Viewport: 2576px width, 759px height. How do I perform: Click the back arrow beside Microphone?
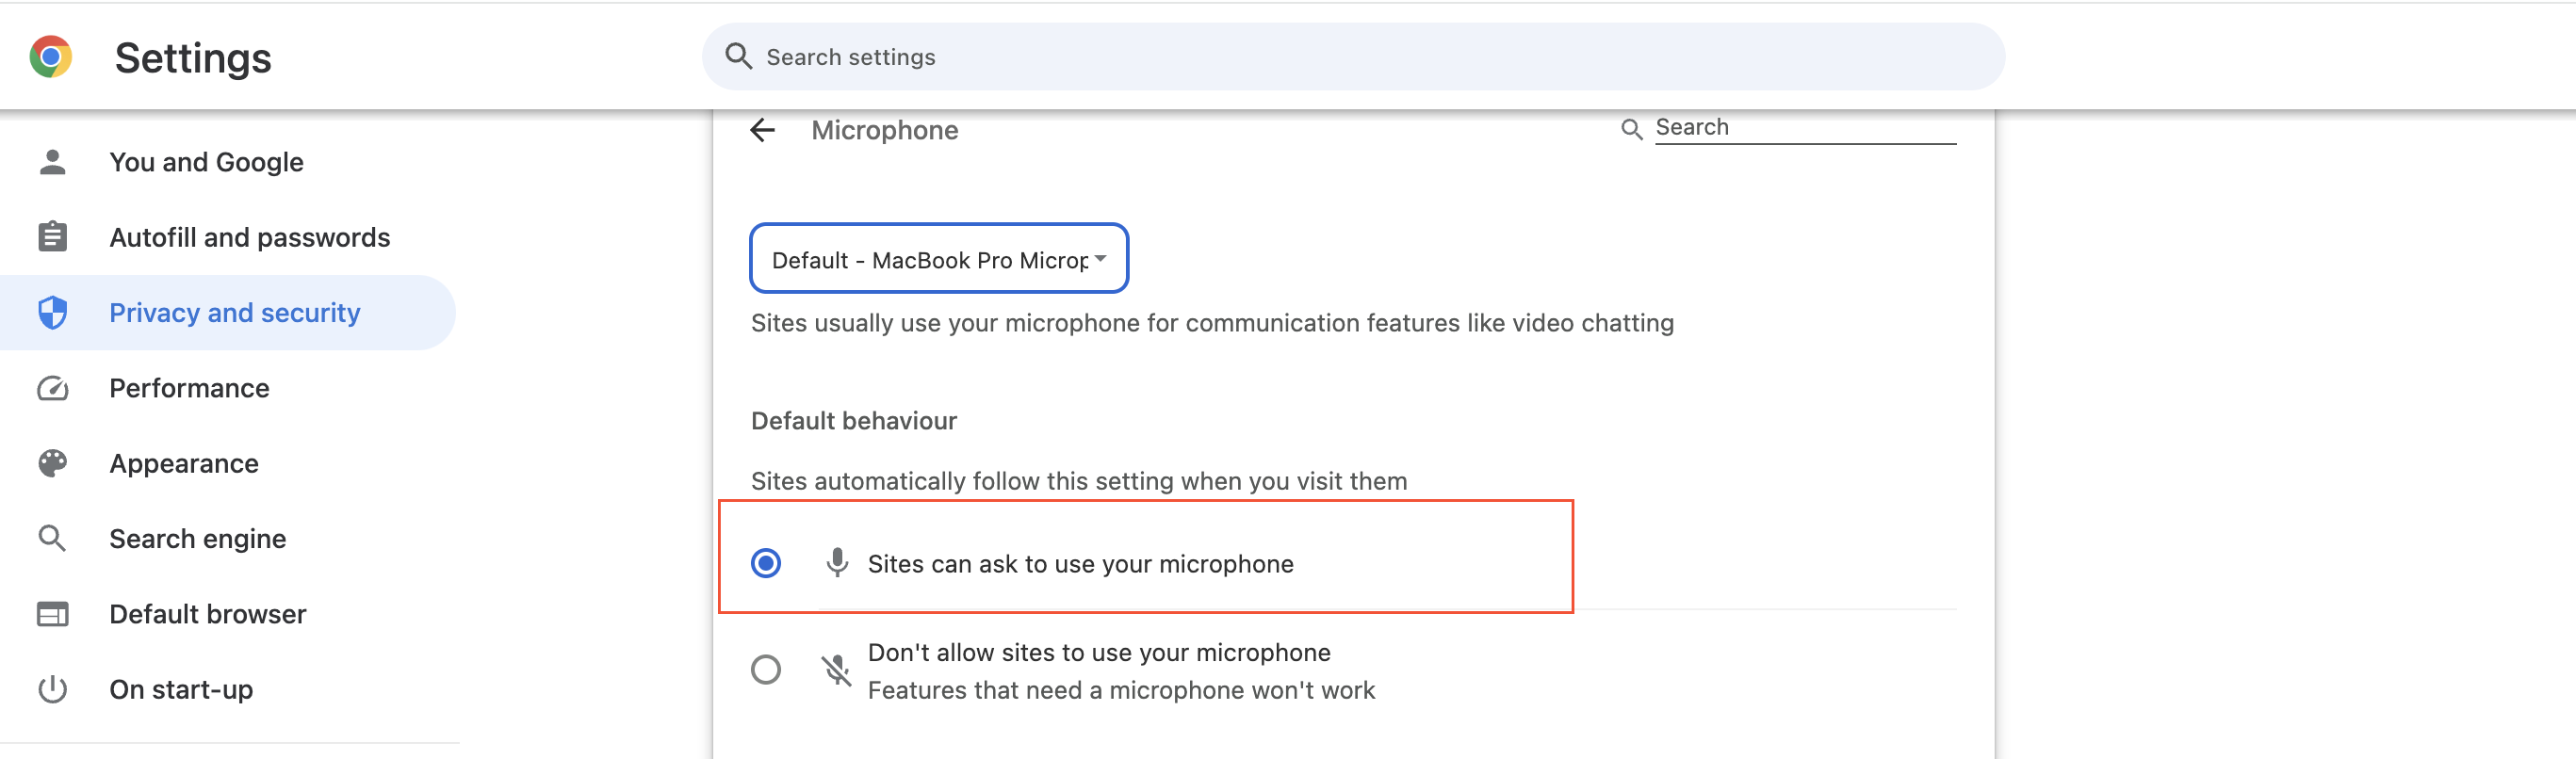[x=763, y=130]
